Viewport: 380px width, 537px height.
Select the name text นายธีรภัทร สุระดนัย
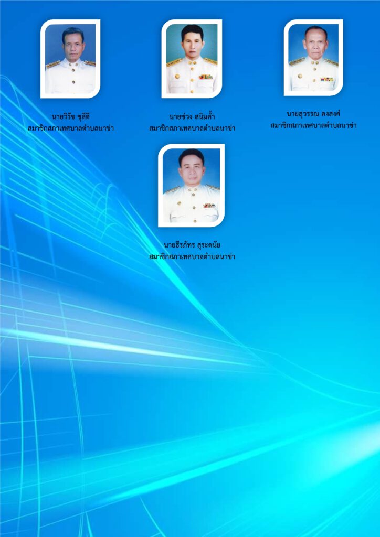192,245
